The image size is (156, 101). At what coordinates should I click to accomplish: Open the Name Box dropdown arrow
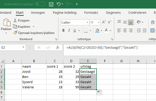click(23, 47)
